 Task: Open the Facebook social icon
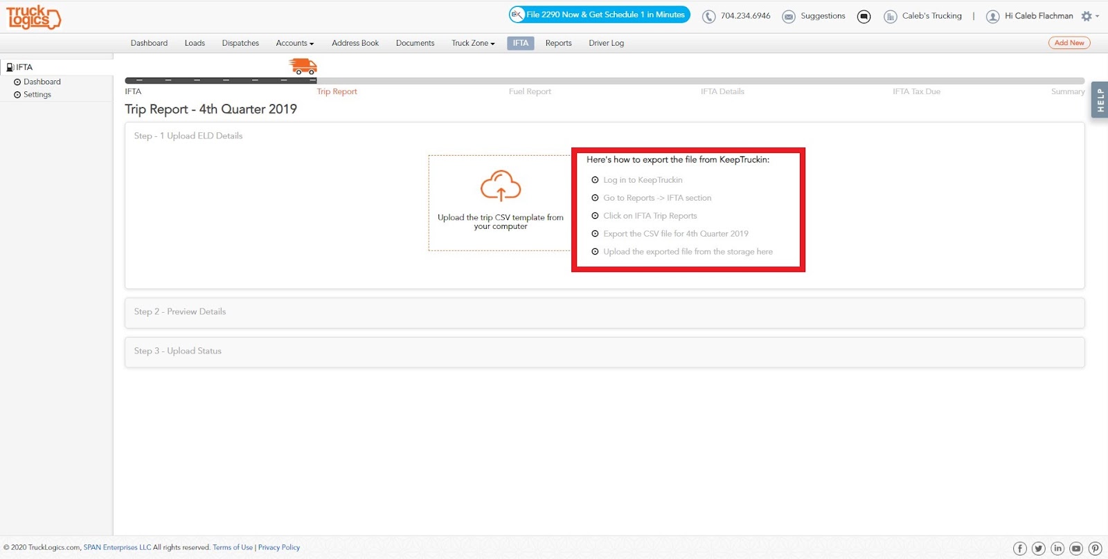tap(1020, 549)
